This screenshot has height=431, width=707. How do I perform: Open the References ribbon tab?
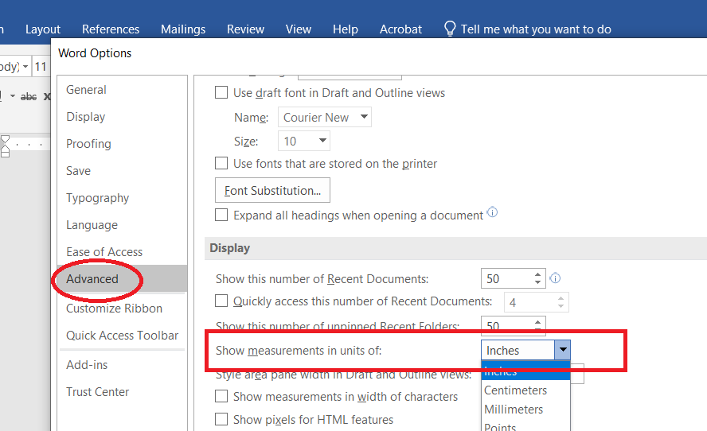coord(111,29)
